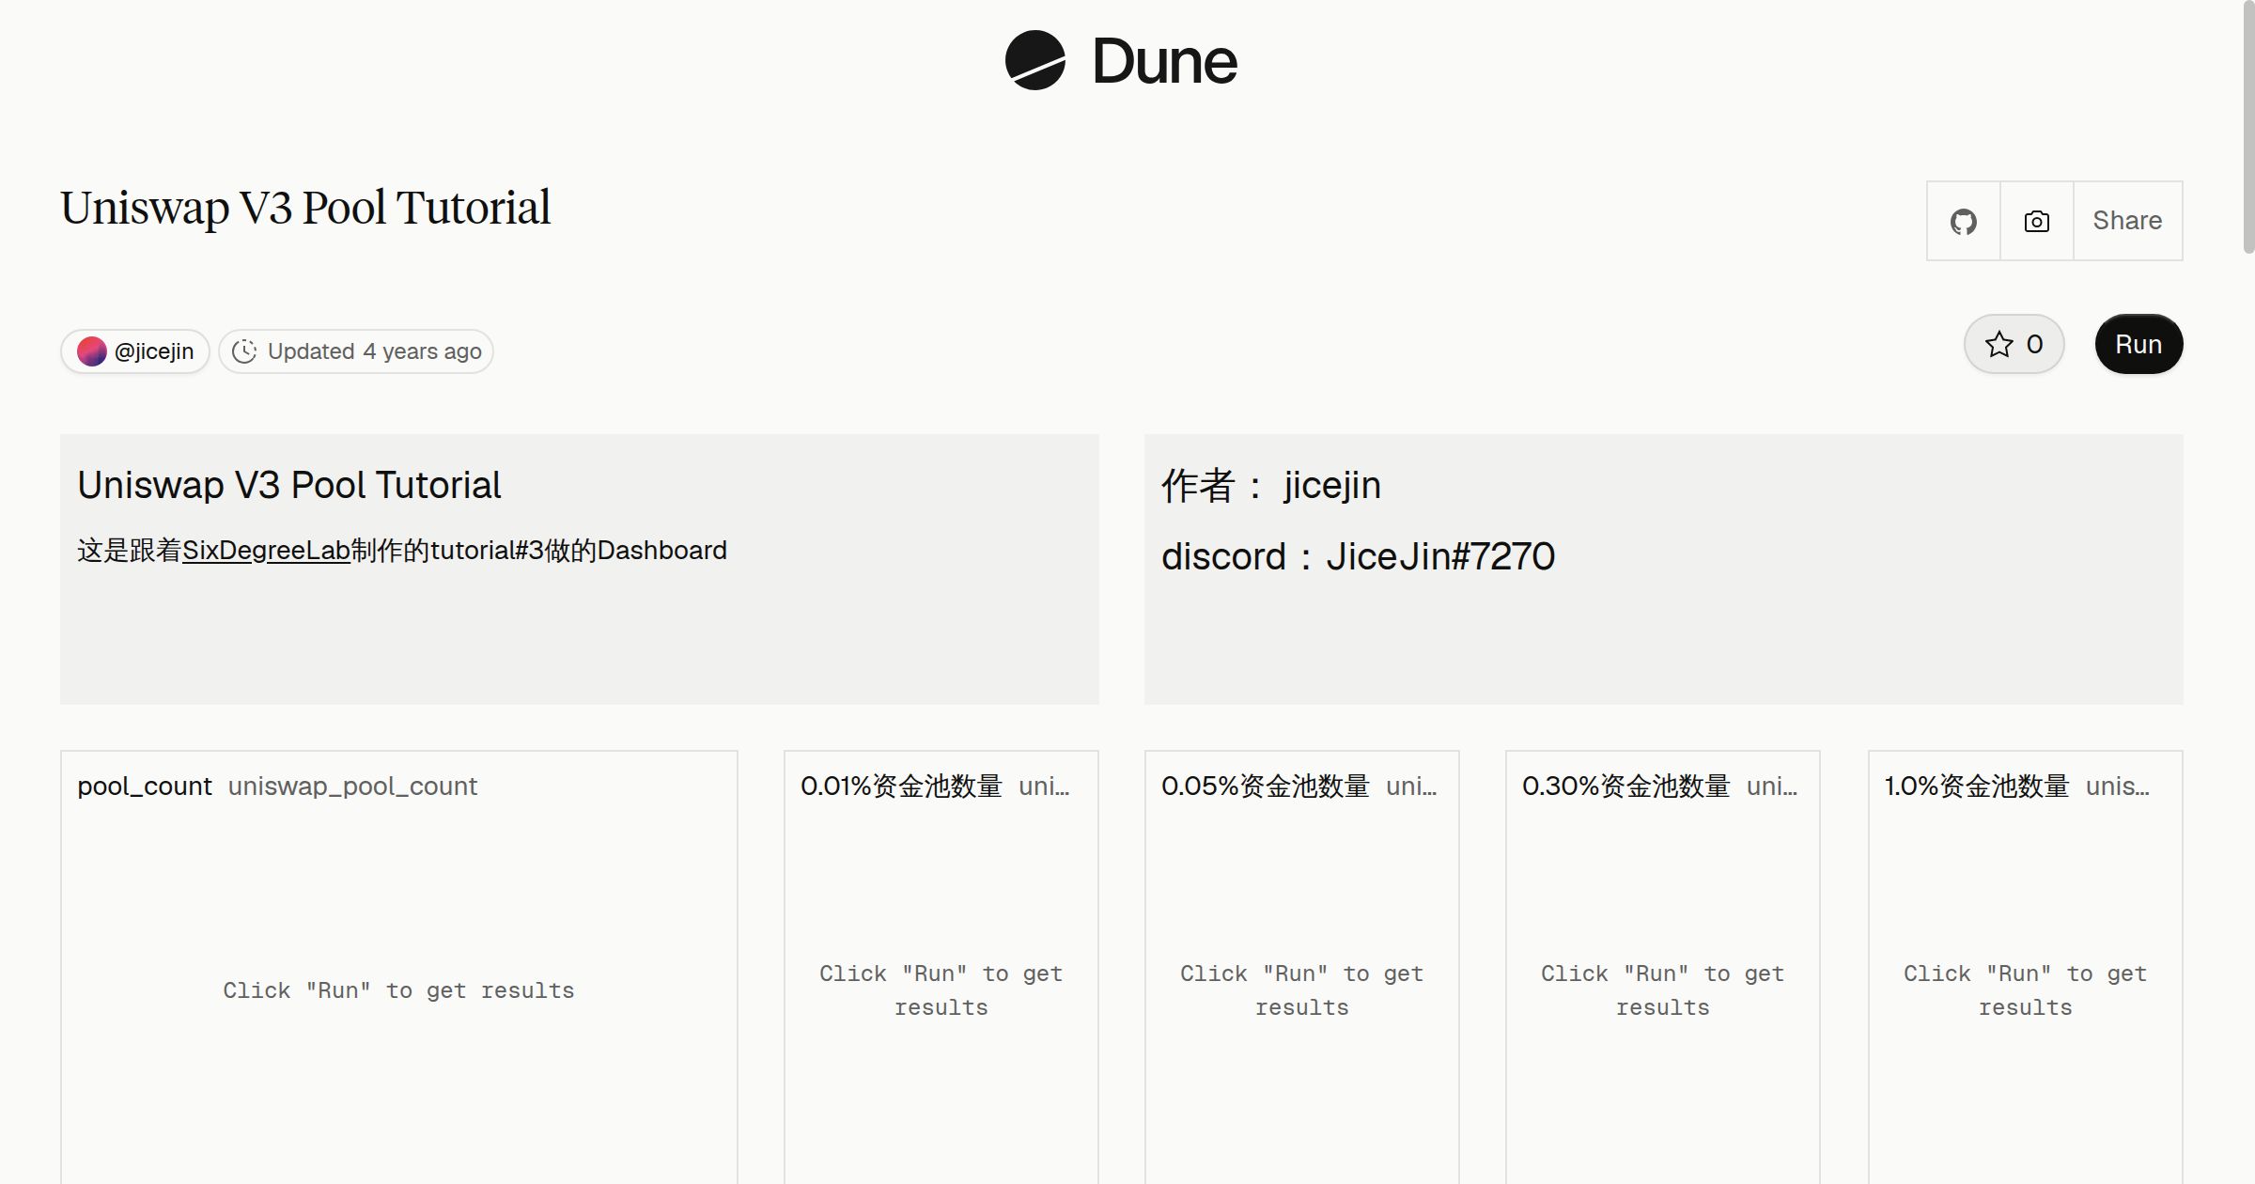Open the GitHub icon button
This screenshot has width=2255, height=1184.
click(1963, 221)
